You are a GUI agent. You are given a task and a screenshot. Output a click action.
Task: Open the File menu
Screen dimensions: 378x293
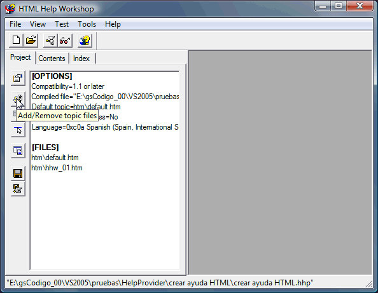15,24
